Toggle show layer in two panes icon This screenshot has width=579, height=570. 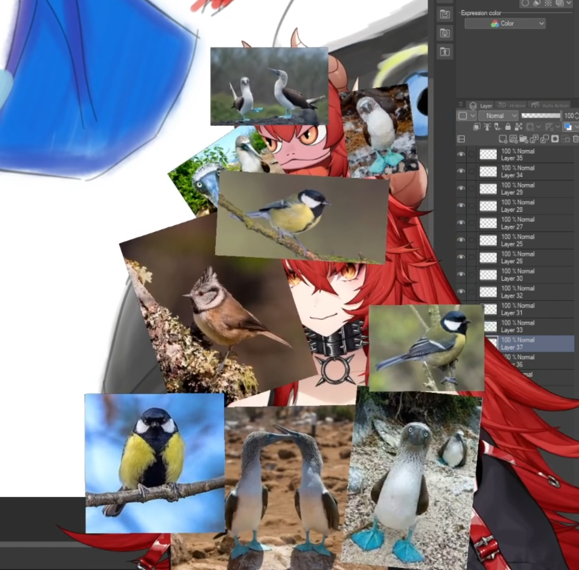(x=461, y=139)
